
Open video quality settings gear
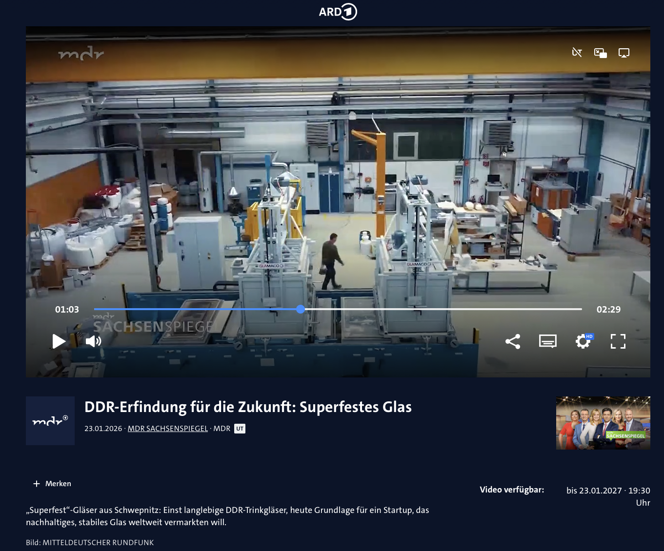click(x=583, y=341)
